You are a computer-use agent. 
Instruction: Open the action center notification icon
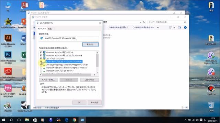point(201,120)
